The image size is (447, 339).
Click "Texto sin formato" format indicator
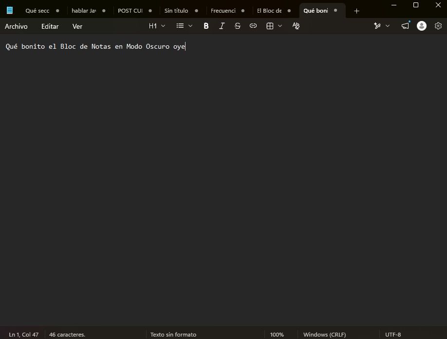(173, 335)
